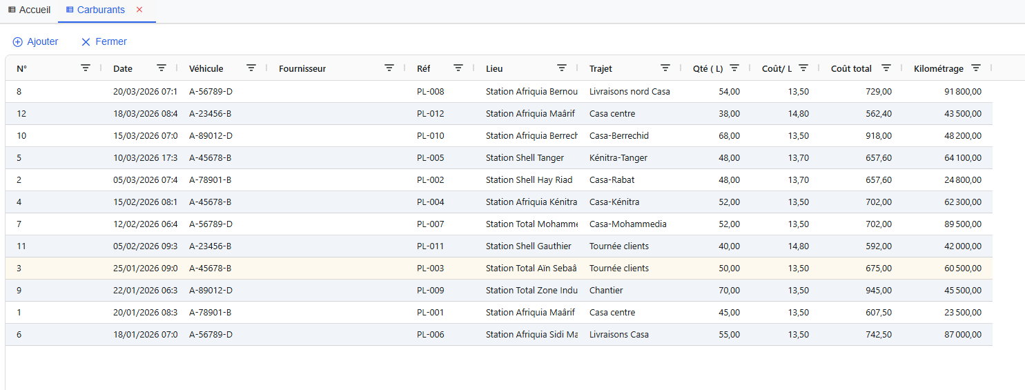The height and width of the screenshot is (390, 1025).
Task: Expand filter options for Coût total column
Action: tap(886, 68)
